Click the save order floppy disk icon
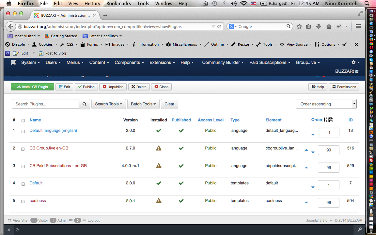Image resolution: width=376 pixels, height=235 pixels. 331,120
